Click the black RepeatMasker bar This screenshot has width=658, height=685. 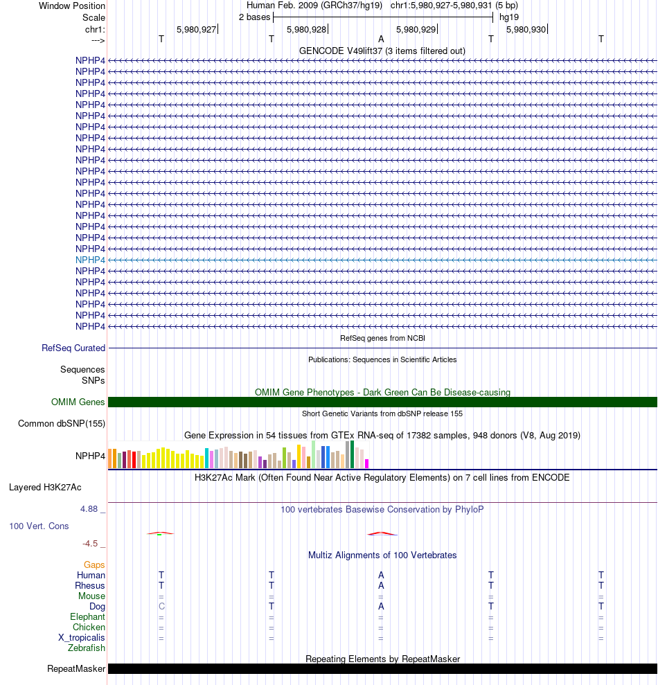[382, 669]
